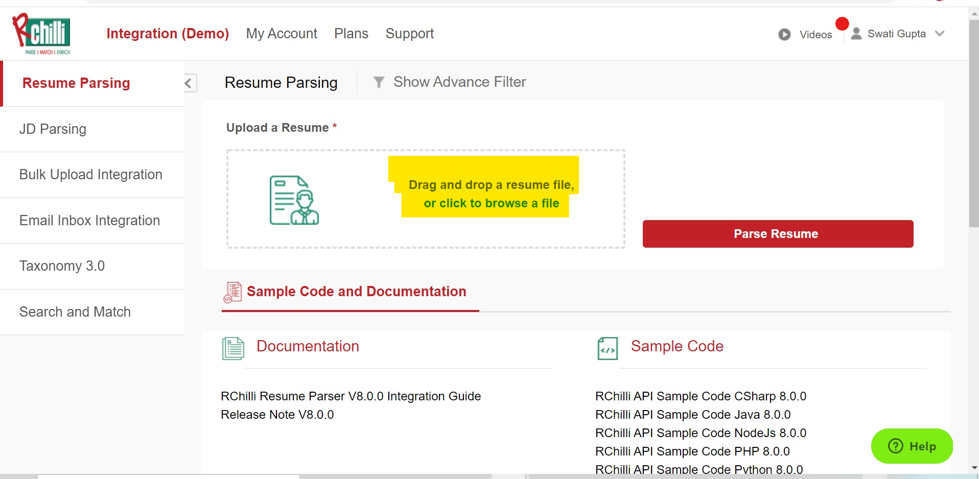Click the Videos link
The height and width of the screenshot is (479, 979).
pyautogui.click(x=815, y=34)
